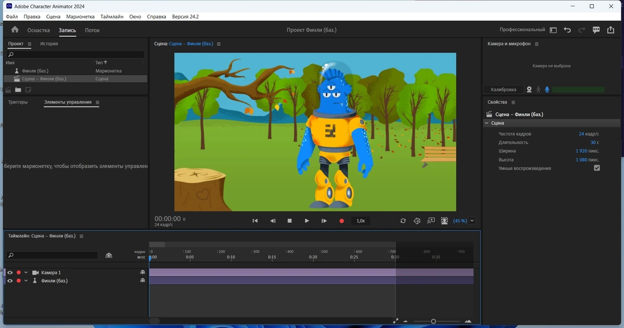Create a new scene from project panel
Screen dimensions: 624x328
pos(9,90)
